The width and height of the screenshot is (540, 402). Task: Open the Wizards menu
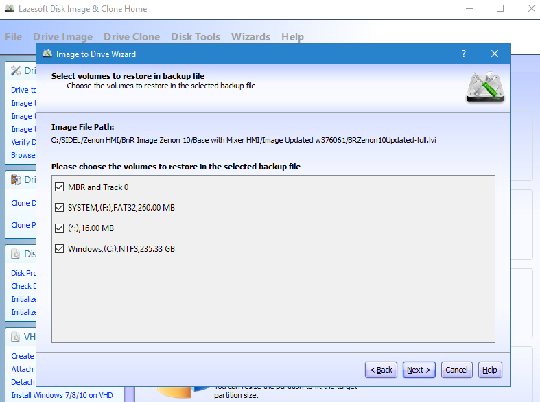pos(250,37)
